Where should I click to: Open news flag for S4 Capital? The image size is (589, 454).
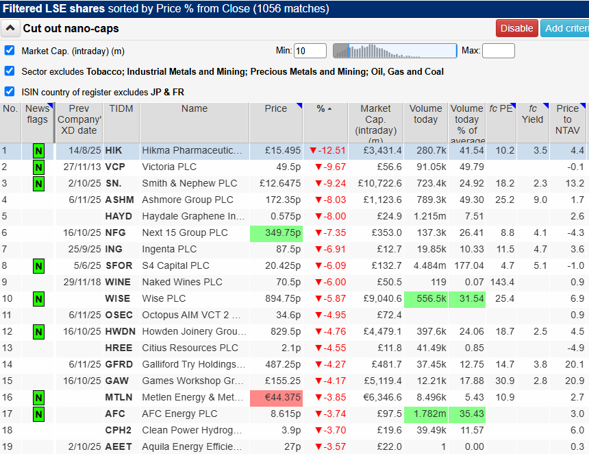(38, 266)
